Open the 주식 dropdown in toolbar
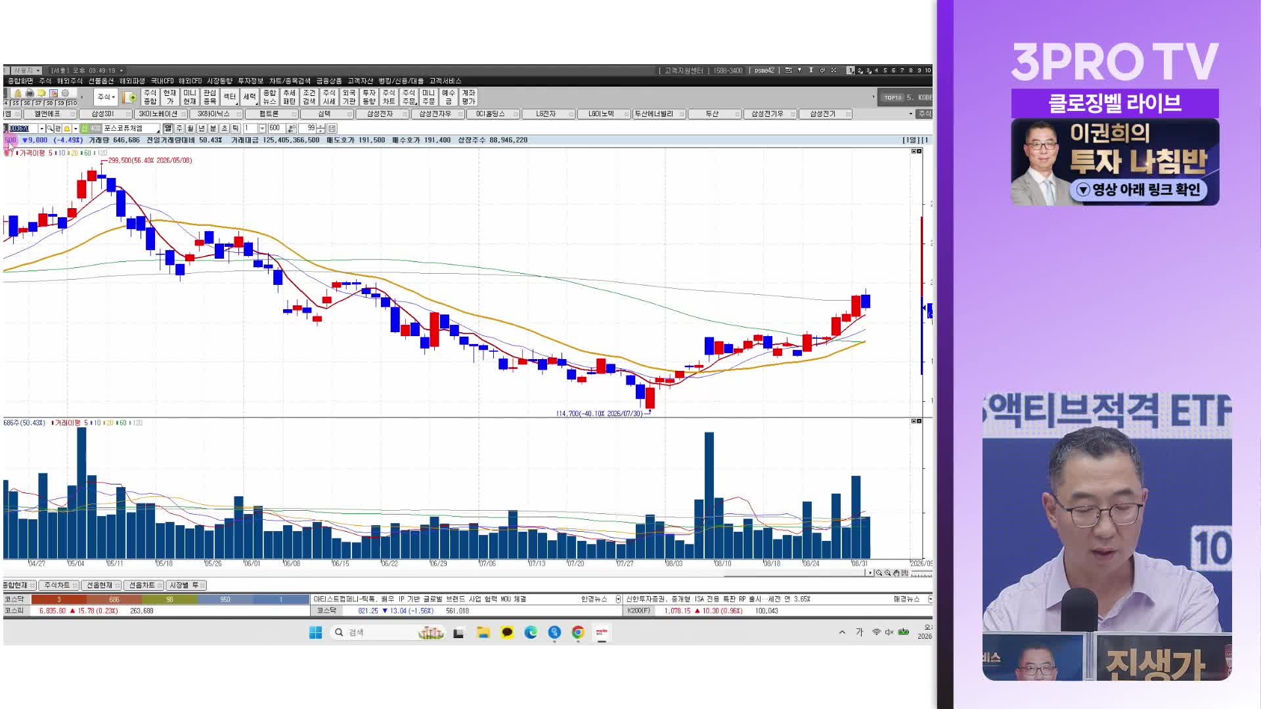 point(106,97)
